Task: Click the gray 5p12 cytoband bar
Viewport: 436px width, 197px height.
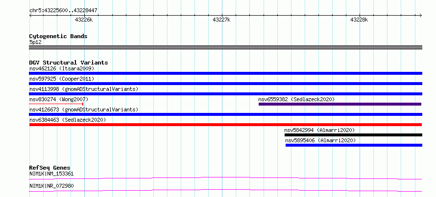Action: click(225, 47)
